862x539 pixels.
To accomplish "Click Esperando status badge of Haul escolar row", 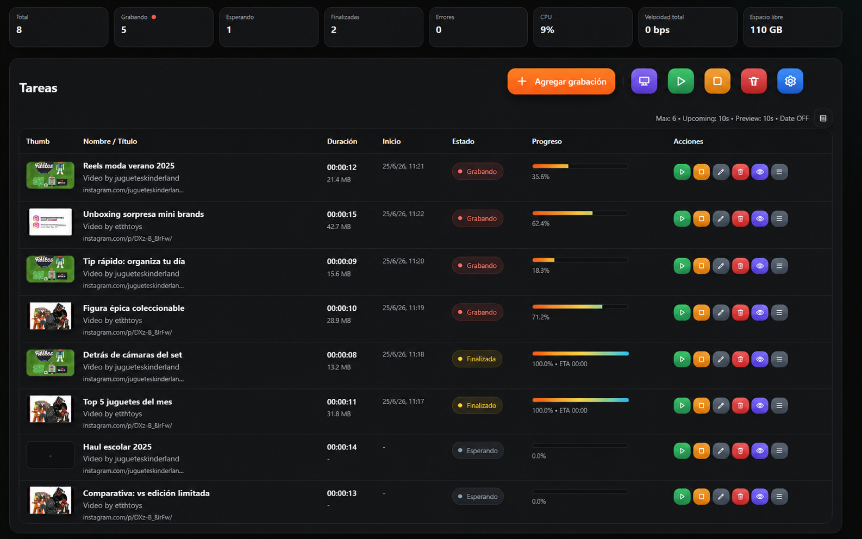I will click(x=477, y=450).
